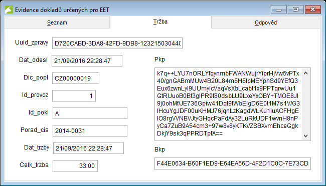Focus the Dat_odesl date field
326x186 pixels.
pos(87,61)
